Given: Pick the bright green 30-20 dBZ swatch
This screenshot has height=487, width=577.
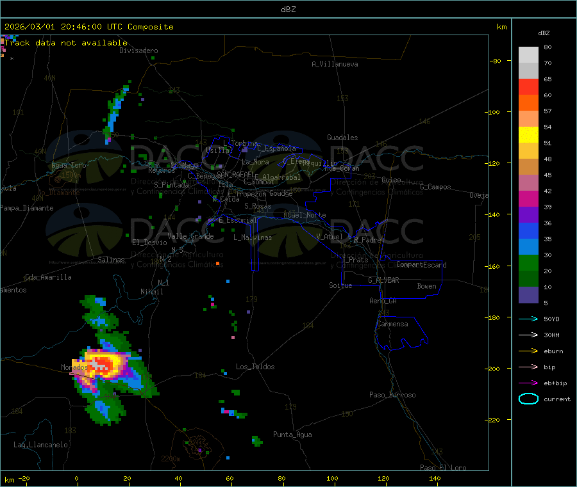Looking at the screenshot, I should (x=528, y=262).
